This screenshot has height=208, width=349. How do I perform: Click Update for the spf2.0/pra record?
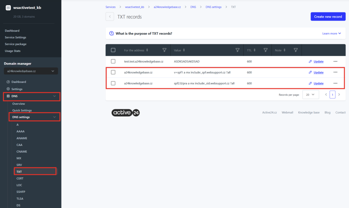tap(319, 83)
